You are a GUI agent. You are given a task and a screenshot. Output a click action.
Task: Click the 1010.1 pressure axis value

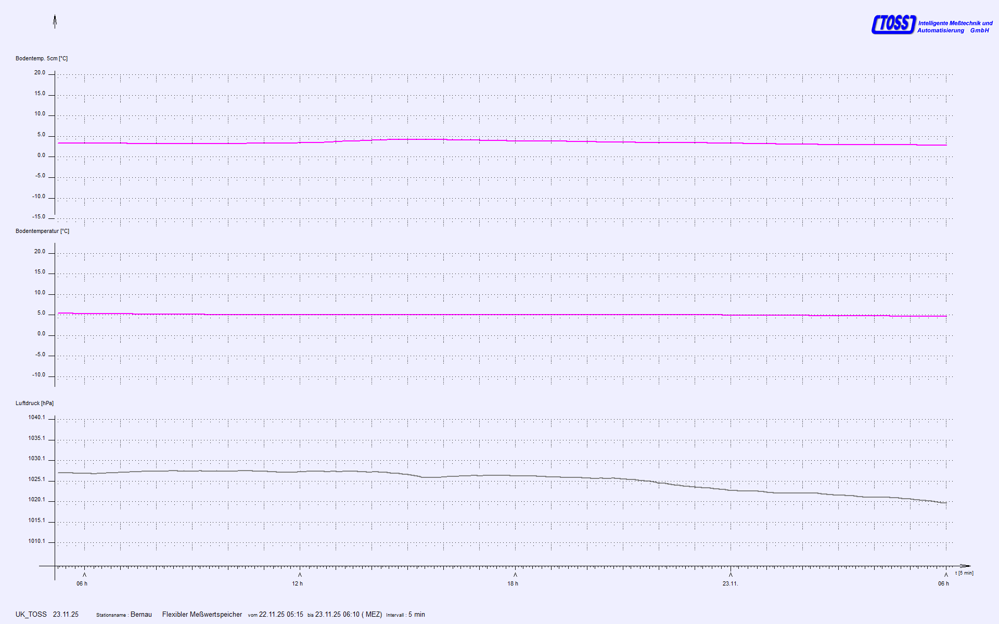36,541
